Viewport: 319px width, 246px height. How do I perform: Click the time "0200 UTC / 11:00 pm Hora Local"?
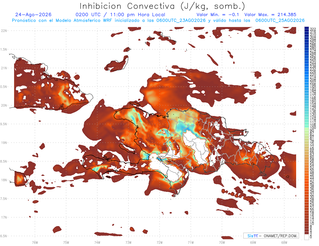click(120, 15)
